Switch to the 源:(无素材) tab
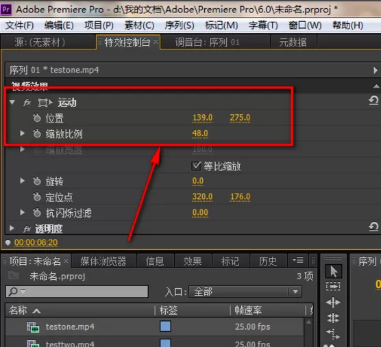Screen dimensions: 381x347 point(40,42)
